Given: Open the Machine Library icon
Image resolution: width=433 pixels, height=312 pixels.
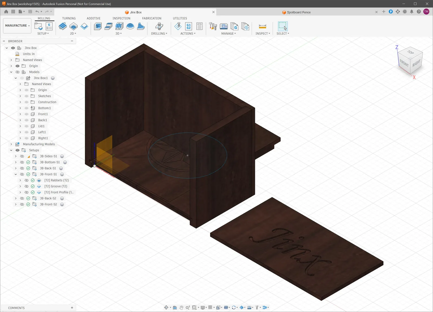Looking at the screenshot, I should 224,26.
